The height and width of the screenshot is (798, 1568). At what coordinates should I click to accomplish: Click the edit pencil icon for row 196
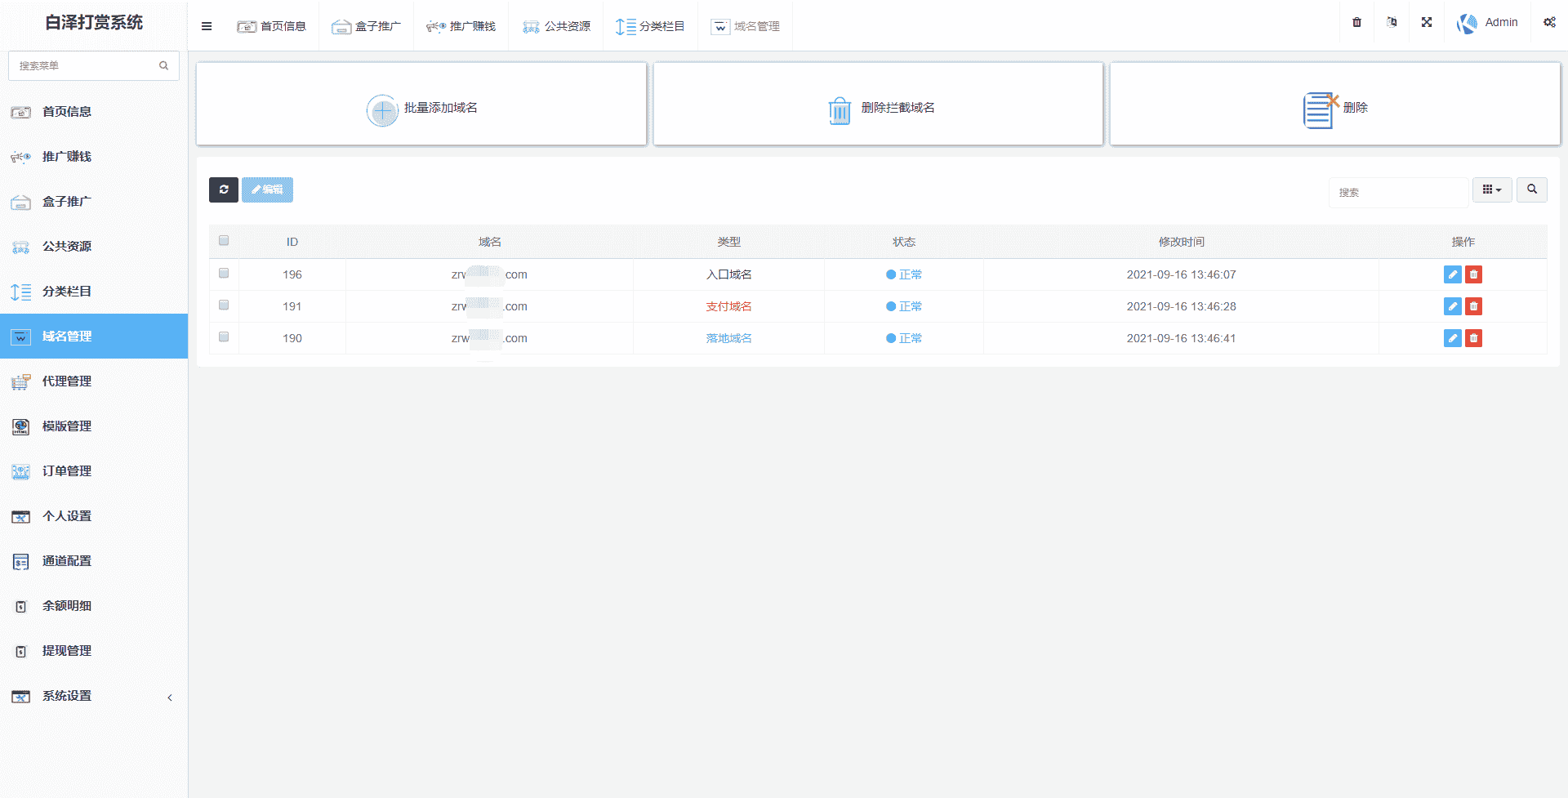(1452, 274)
